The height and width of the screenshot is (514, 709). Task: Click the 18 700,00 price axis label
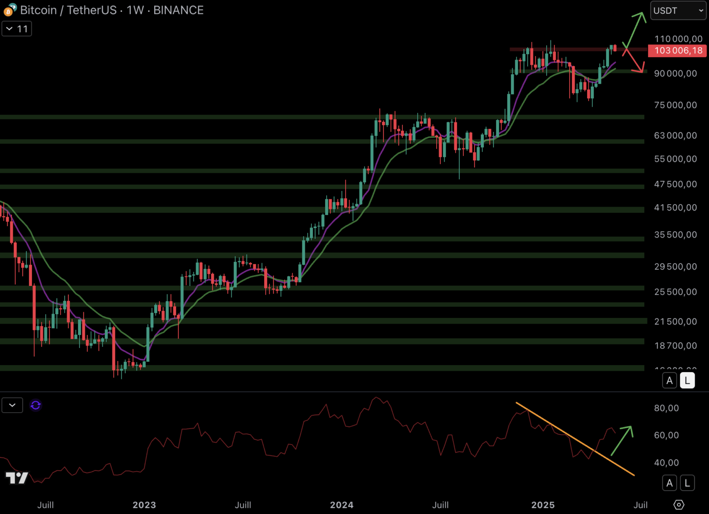pyautogui.click(x=675, y=346)
